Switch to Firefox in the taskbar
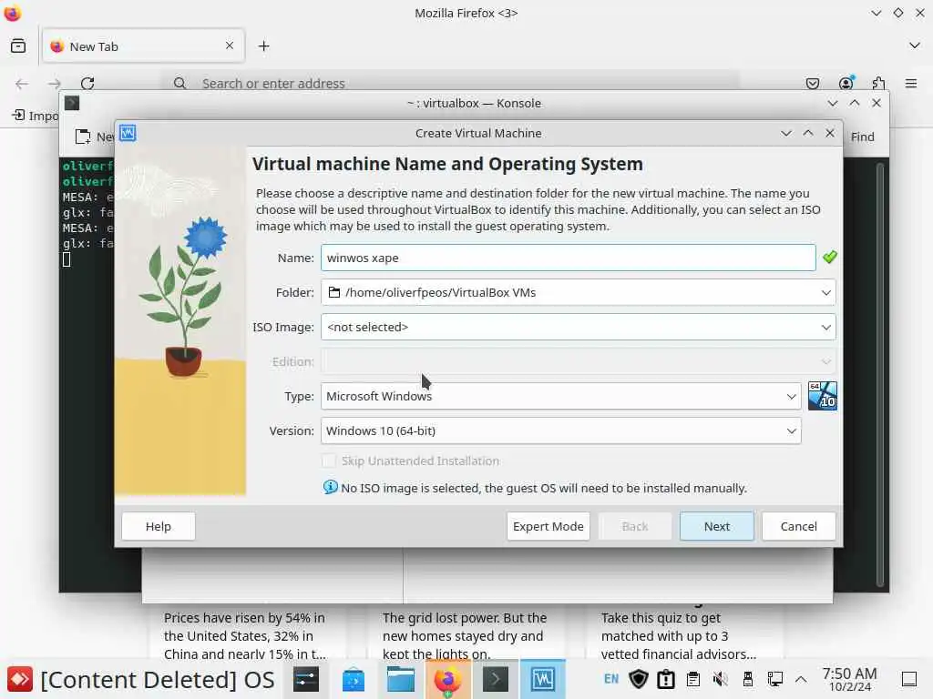Screen dimensions: 933x699 click(448, 679)
